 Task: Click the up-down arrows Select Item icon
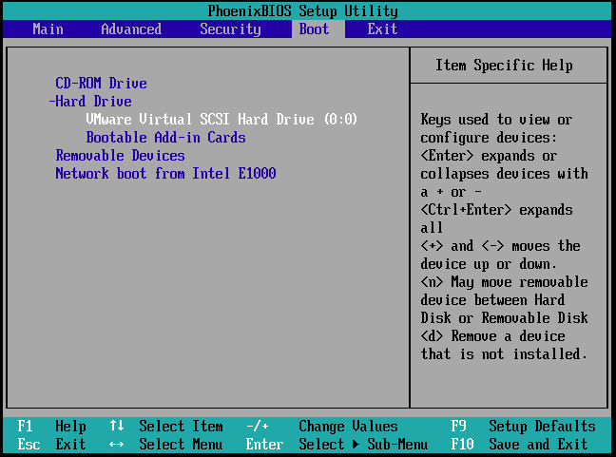(x=117, y=427)
